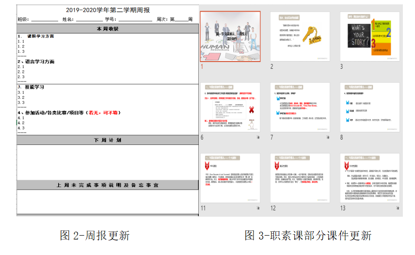The height and width of the screenshot is (255, 415).
Task: Click the blank field after 姓名
Action: click(88, 19)
